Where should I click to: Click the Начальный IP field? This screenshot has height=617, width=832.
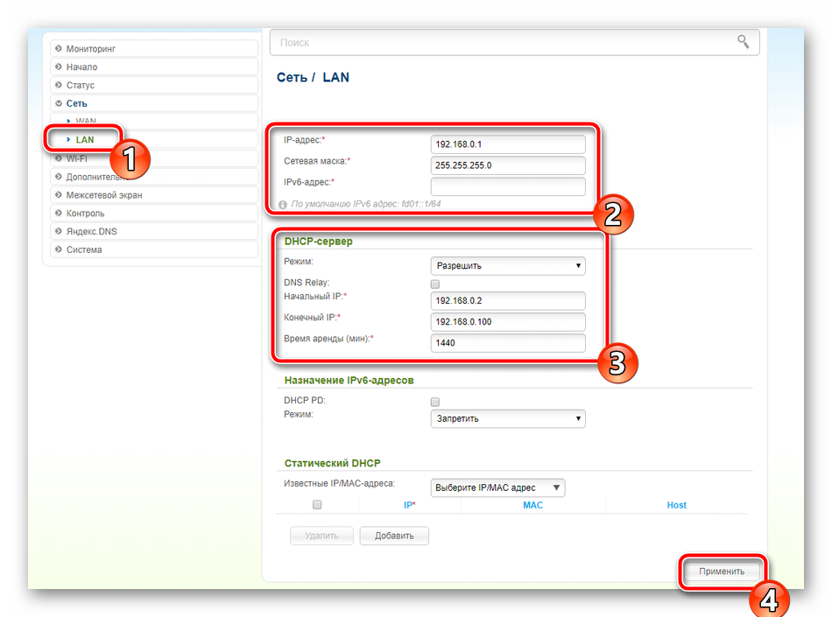coord(508,300)
